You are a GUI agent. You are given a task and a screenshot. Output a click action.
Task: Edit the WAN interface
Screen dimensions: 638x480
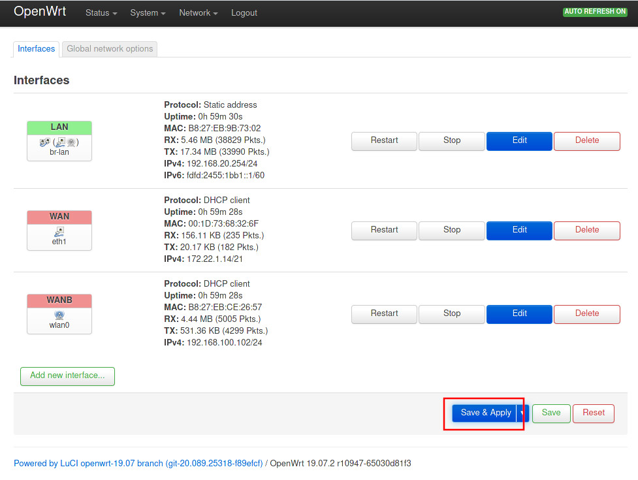519,231
